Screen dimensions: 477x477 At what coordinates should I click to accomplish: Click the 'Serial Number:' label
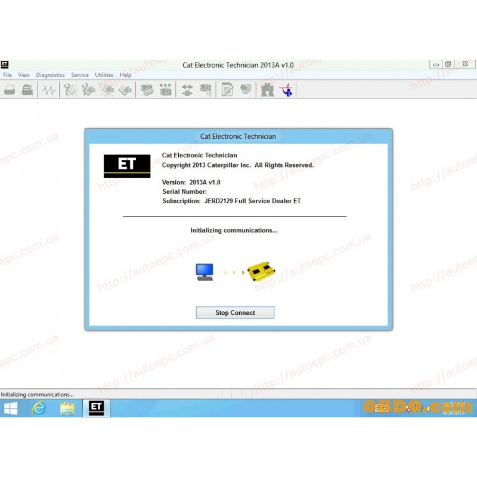pyautogui.click(x=184, y=191)
